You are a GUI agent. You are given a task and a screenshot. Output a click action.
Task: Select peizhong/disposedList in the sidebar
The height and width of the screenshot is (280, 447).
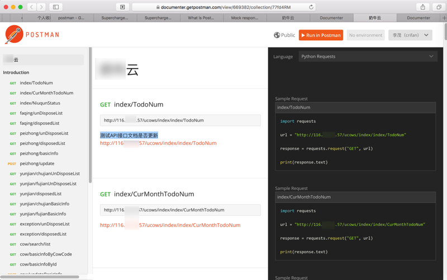tap(42, 143)
